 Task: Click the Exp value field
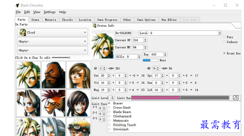pyautogui.click(x=153, y=54)
